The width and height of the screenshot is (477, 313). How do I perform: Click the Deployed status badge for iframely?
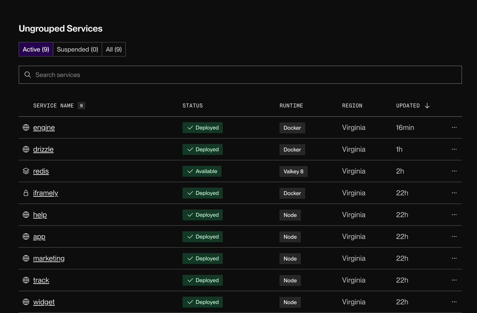point(203,193)
